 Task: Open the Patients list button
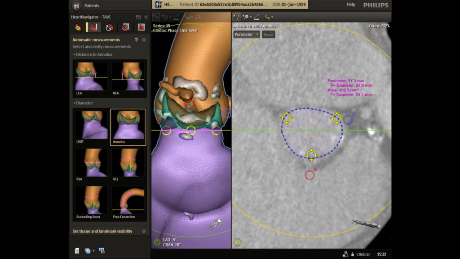click(x=86, y=5)
